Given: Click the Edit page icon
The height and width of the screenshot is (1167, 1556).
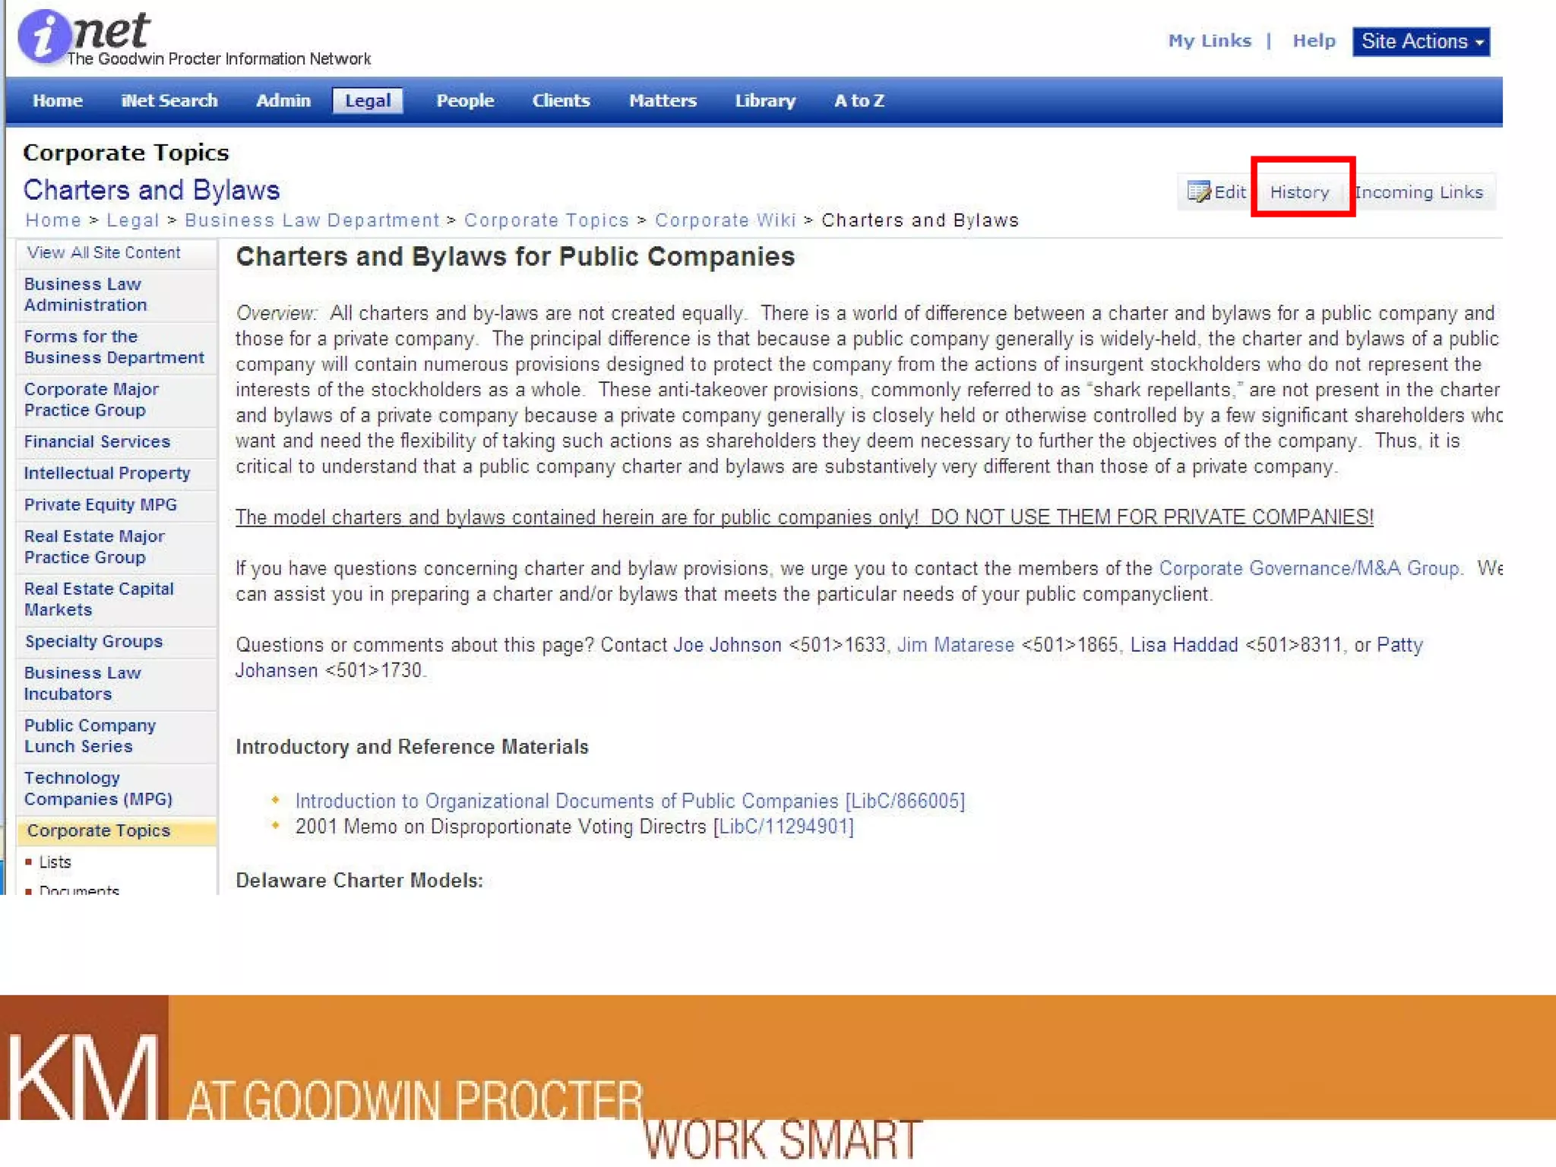Looking at the screenshot, I should (1198, 191).
